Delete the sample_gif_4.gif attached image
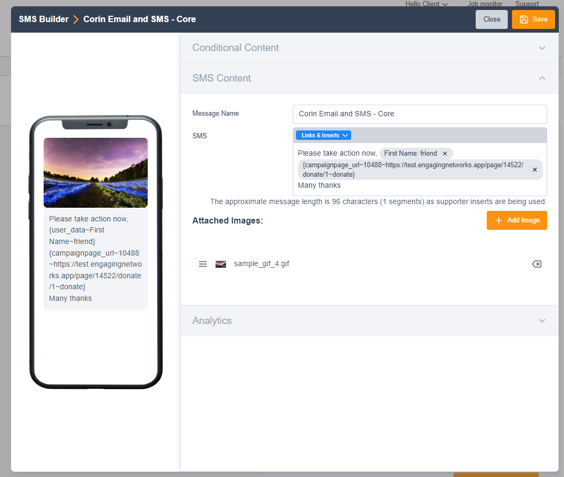Viewport: 564px width, 477px height. [536, 264]
